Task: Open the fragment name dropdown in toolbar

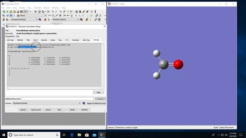Action: [x=45, y=15]
